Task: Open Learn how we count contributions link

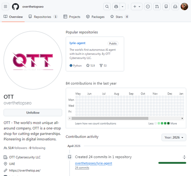Action: point(95,123)
